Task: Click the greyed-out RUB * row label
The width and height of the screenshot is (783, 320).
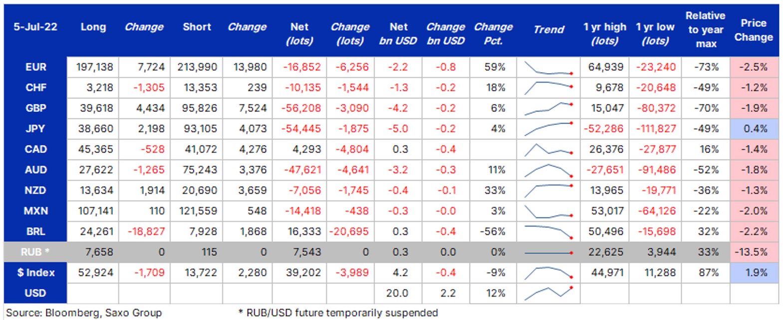Action: [35, 252]
